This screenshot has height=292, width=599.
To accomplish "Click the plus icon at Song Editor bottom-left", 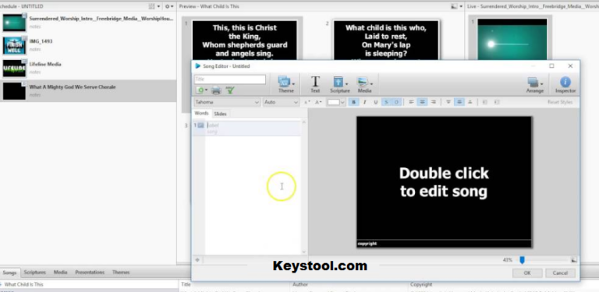I will click(x=197, y=260).
